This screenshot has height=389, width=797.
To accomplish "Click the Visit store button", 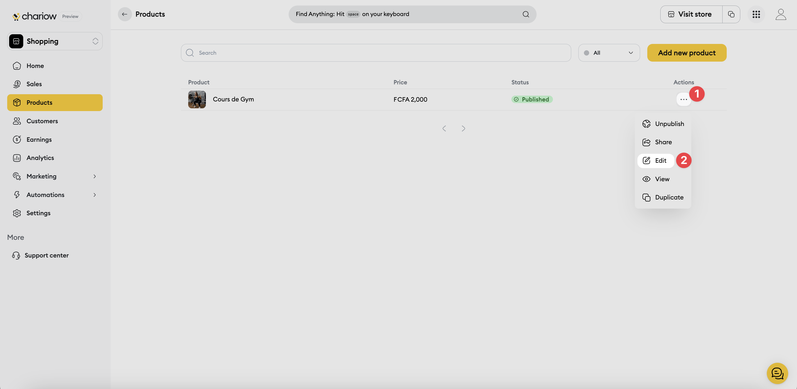I will tap(691, 14).
